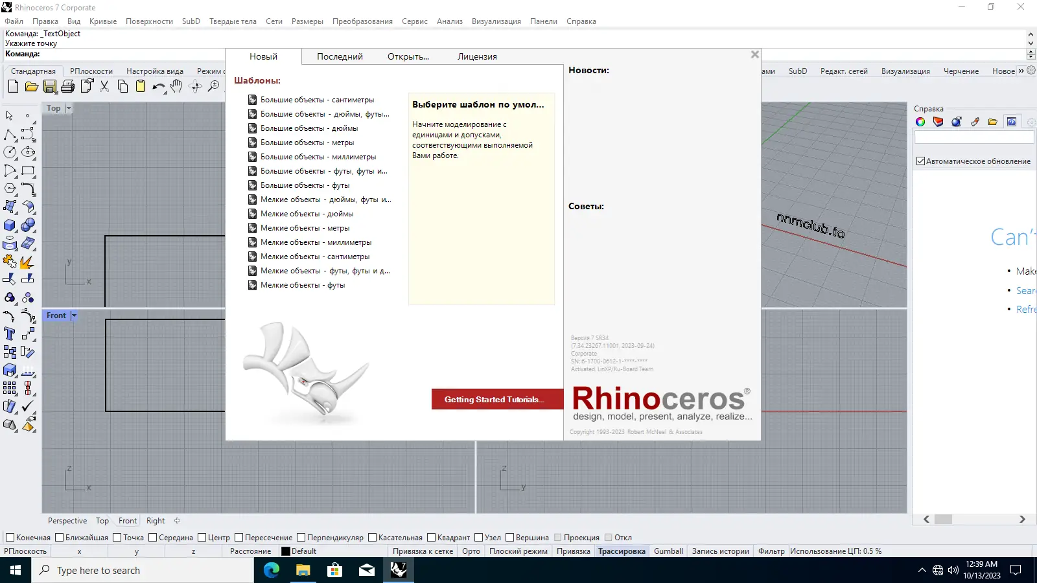Screen dimensions: 1037x583
Task: Enable Конечная object snap
Action: click(10, 537)
